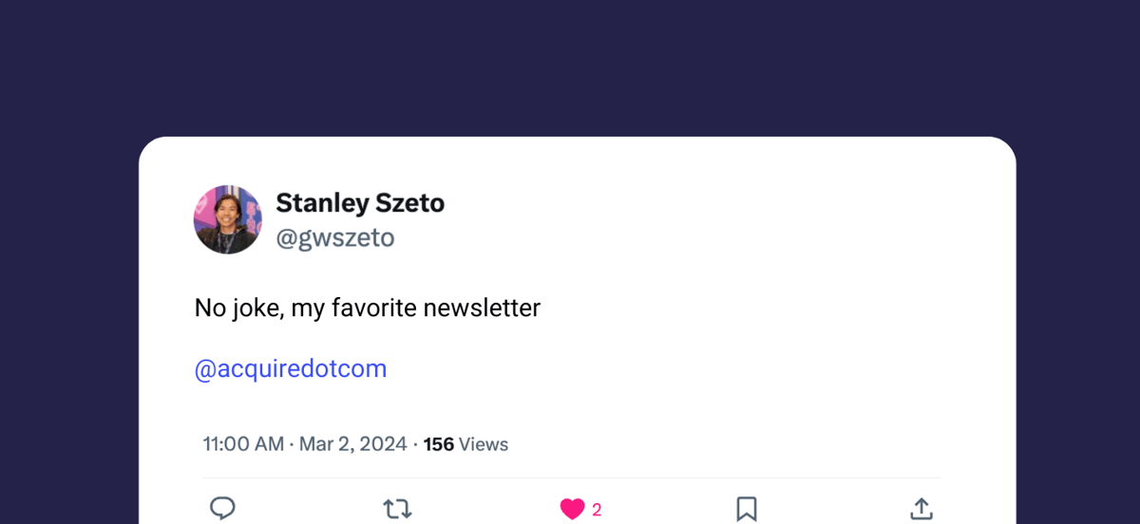Click the dark navy background above the card
Image resolution: width=1140 pixels, height=524 pixels.
(570, 66)
